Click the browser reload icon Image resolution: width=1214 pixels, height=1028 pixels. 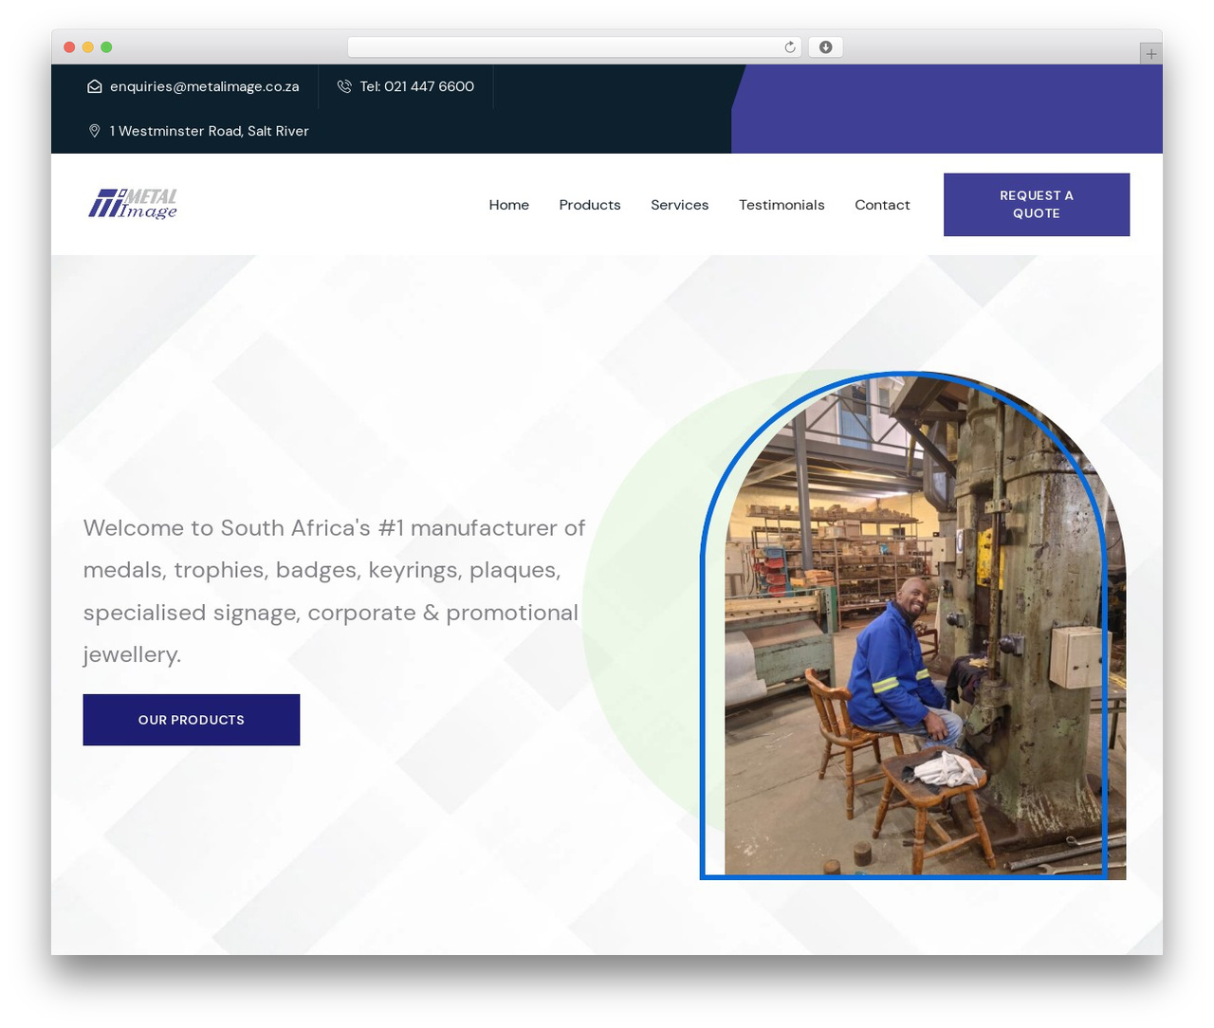[790, 47]
